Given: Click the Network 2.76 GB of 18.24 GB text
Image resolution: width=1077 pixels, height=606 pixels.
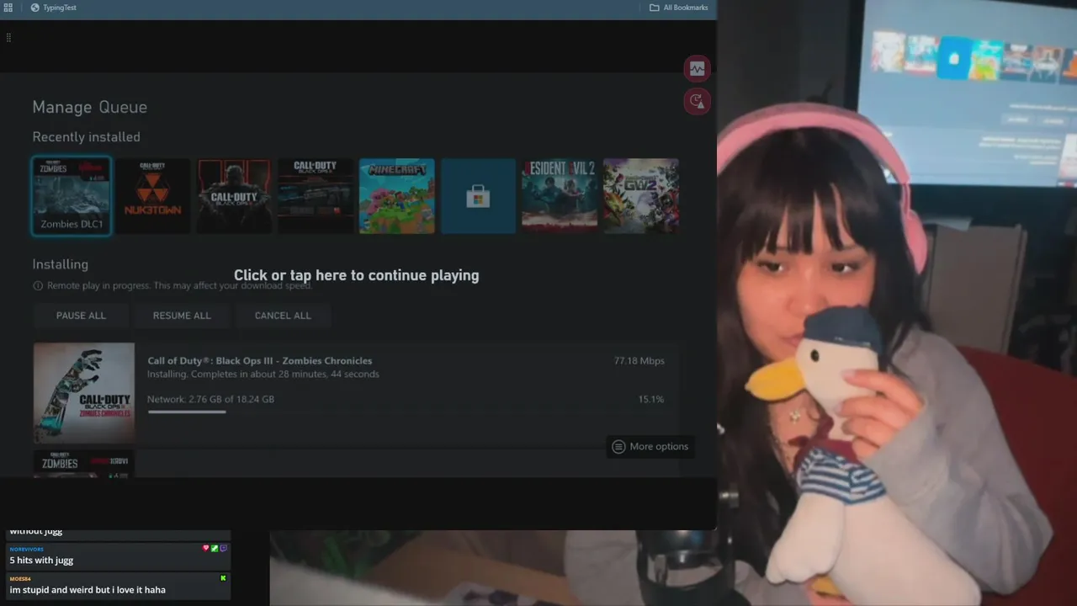Looking at the screenshot, I should (210, 399).
